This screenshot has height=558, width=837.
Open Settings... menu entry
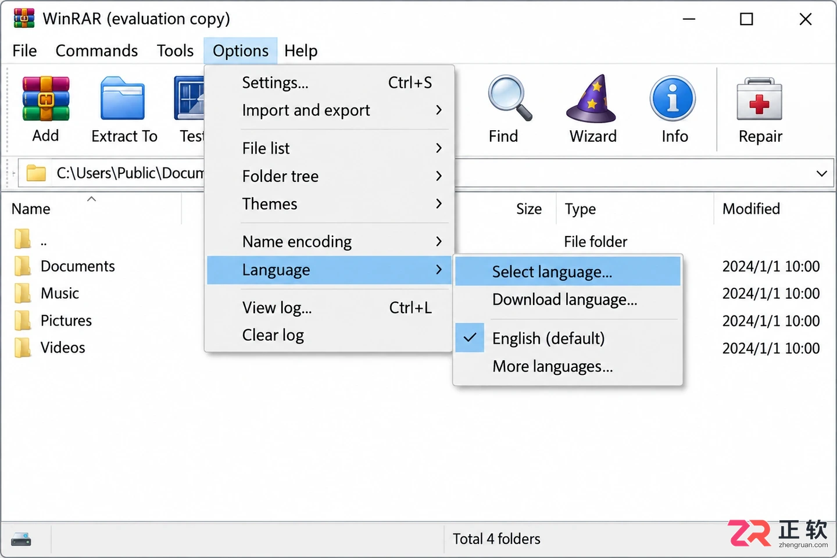(329, 83)
